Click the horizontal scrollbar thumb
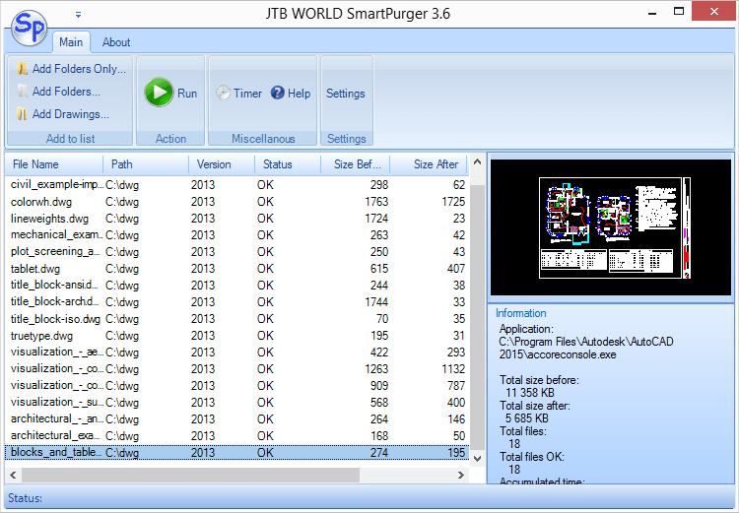This screenshot has width=739, height=513. [190, 475]
